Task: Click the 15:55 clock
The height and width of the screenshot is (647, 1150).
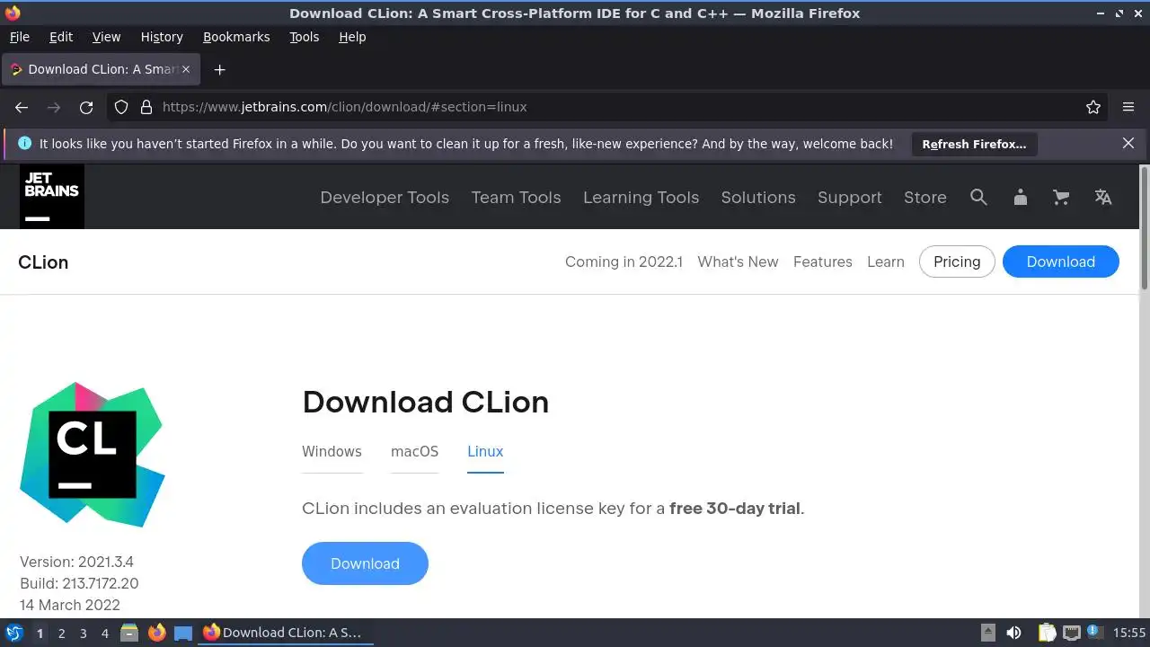Action: [x=1129, y=633]
